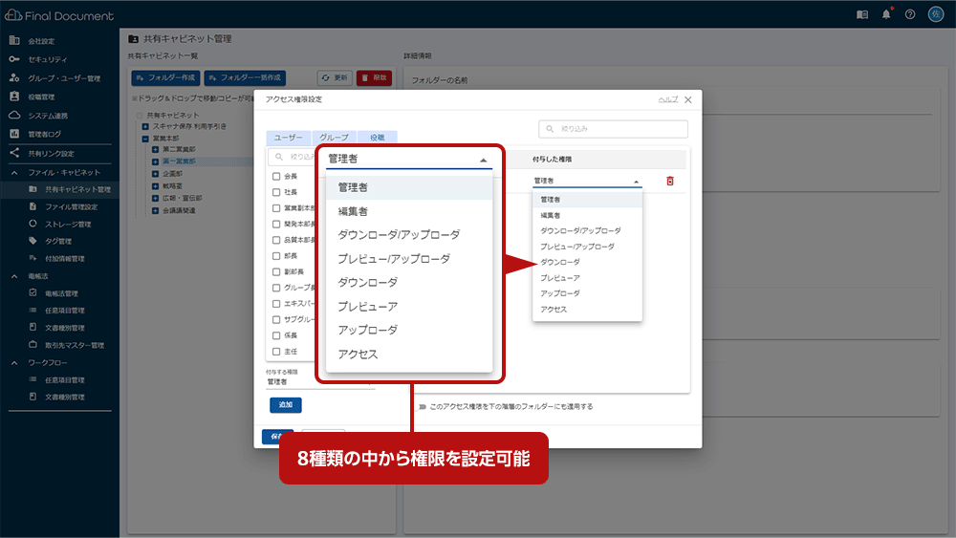Open 共有リンク設定 share icon in sidebar
This screenshot has width=956, height=538.
14,153
